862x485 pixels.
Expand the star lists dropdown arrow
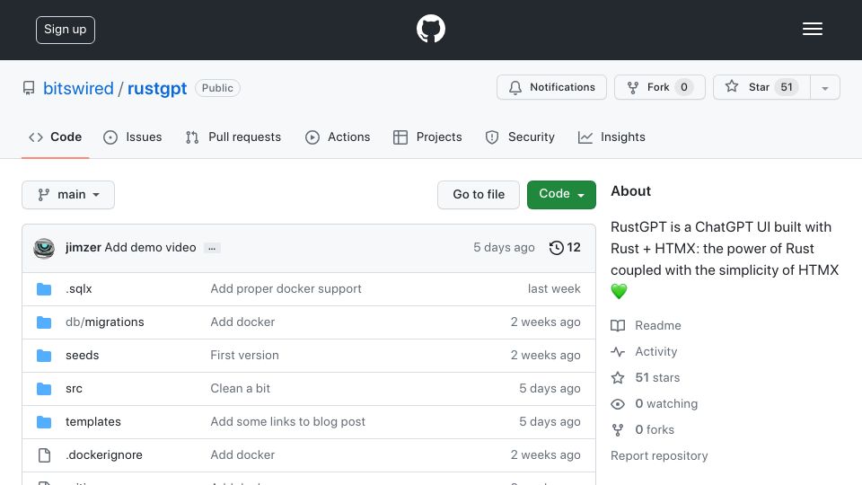pyautogui.click(x=824, y=88)
